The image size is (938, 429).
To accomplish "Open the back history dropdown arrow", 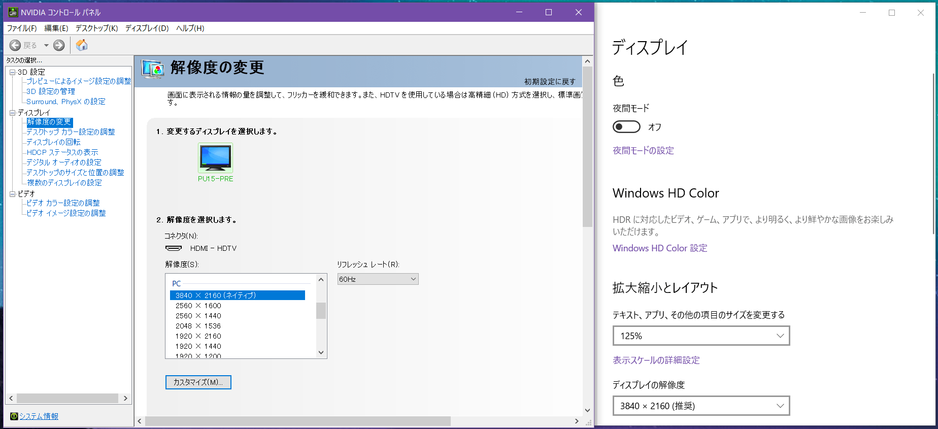I will pyautogui.click(x=46, y=46).
